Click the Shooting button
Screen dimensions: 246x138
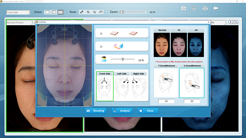point(96,111)
